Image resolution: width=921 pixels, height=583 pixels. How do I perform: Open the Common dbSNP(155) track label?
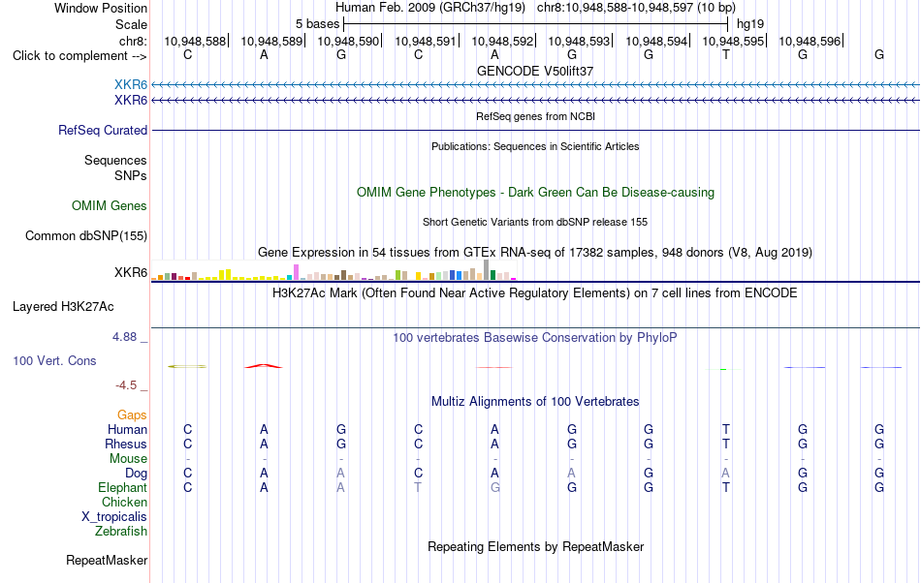point(86,235)
